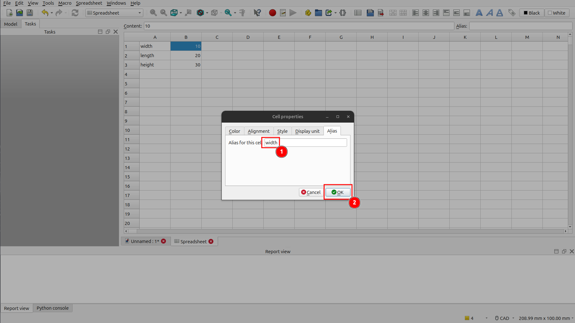Image resolution: width=575 pixels, height=323 pixels.
Task: Switch to the Python console tab
Action: pyautogui.click(x=52, y=308)
